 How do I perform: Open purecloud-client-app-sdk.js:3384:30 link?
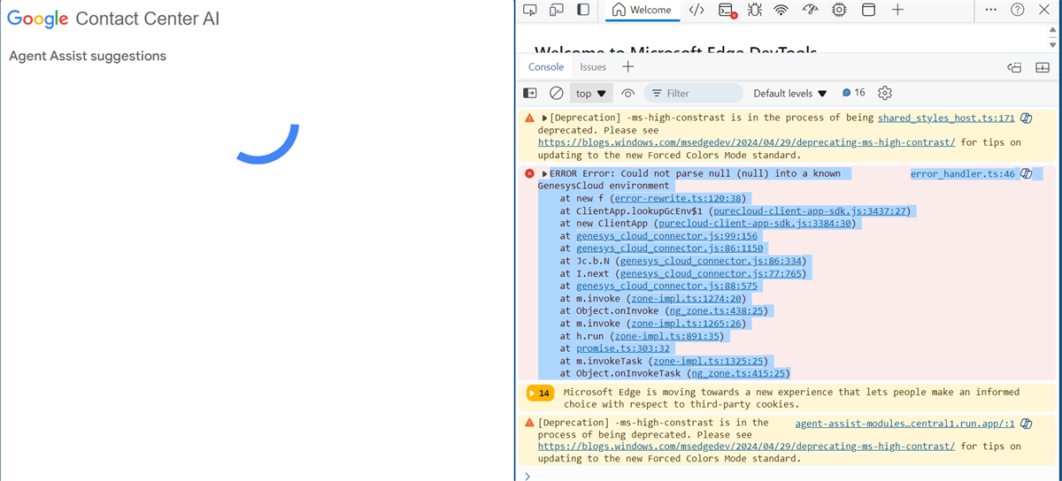click(x=755, y=224)
